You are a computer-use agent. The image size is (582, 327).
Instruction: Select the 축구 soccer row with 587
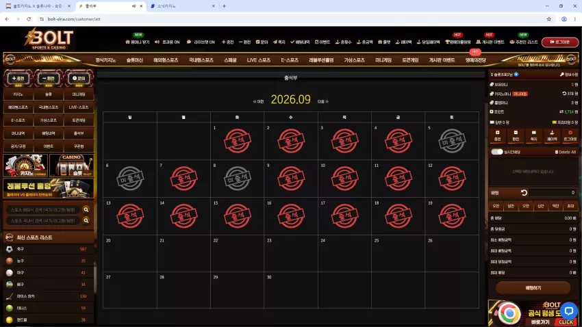(x=48, y=249)
